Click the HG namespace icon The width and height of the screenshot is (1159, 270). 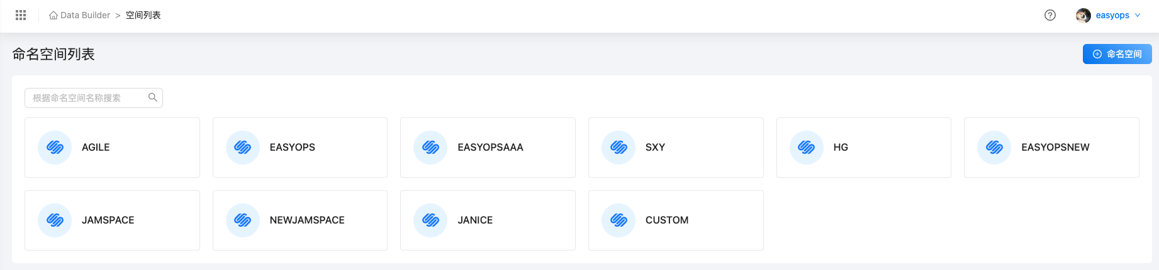(807, 148)
